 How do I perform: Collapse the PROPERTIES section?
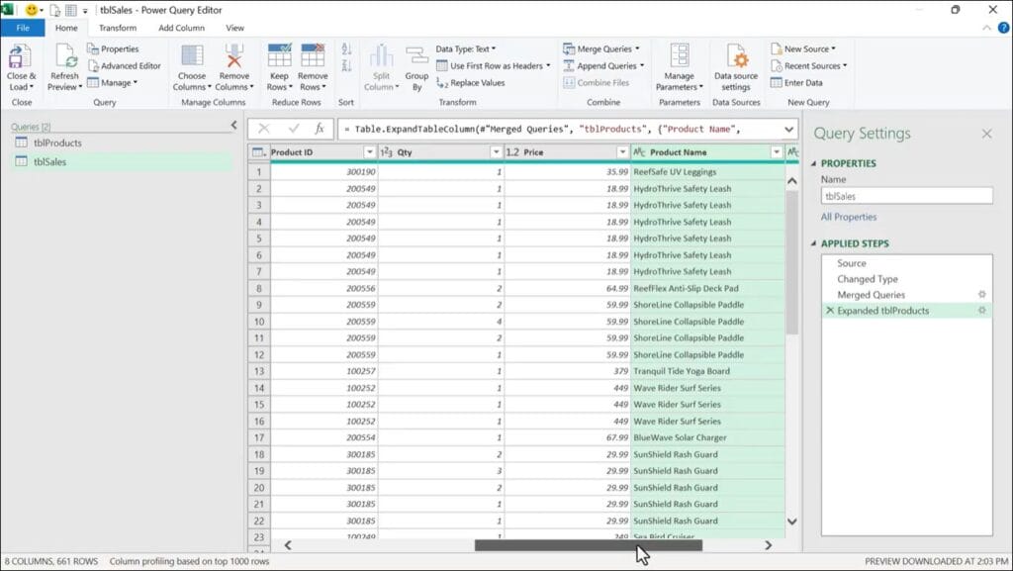[814, 163]
